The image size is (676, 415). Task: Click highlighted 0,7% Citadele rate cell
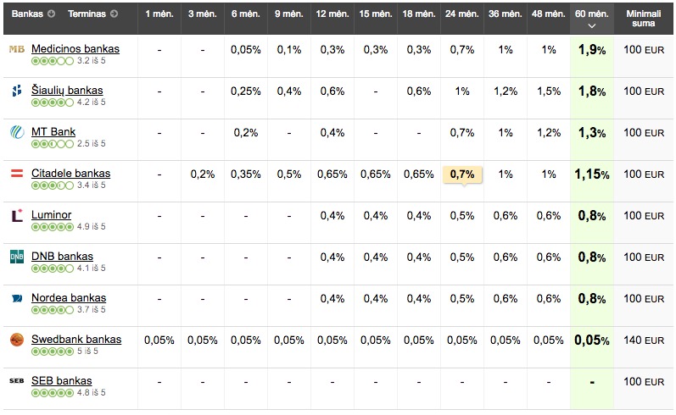tap(462, 174)
